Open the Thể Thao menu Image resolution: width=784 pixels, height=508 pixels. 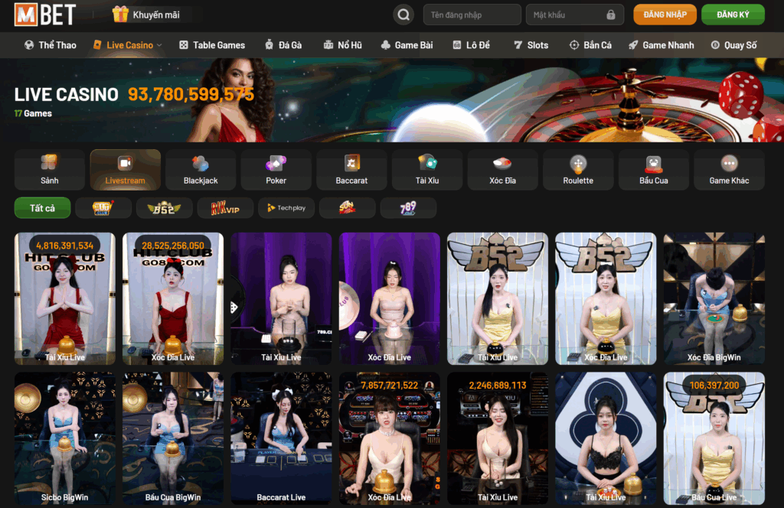[x=51, y=45]
